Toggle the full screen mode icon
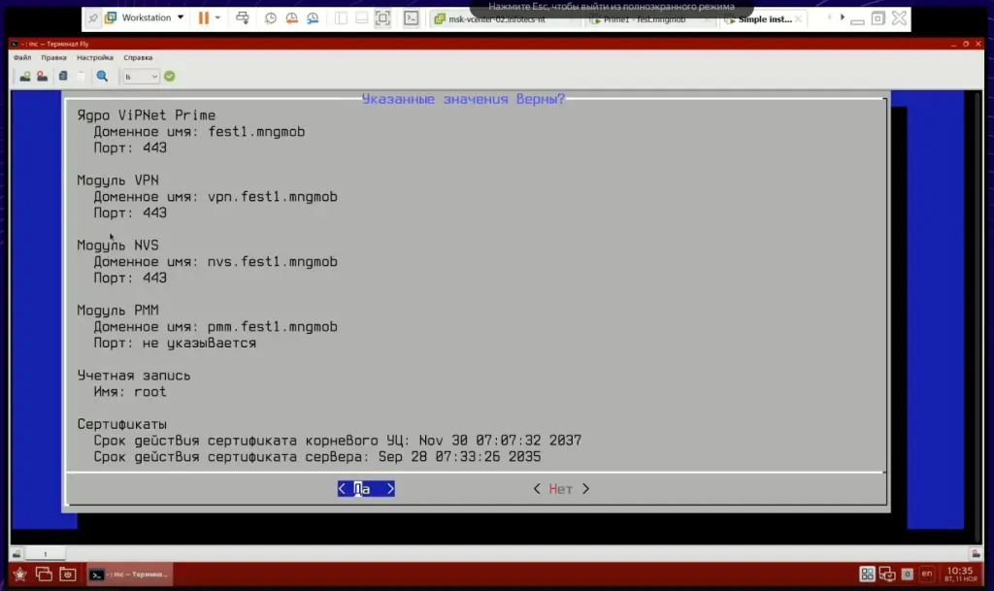994x591 pixels. point(382,18)
